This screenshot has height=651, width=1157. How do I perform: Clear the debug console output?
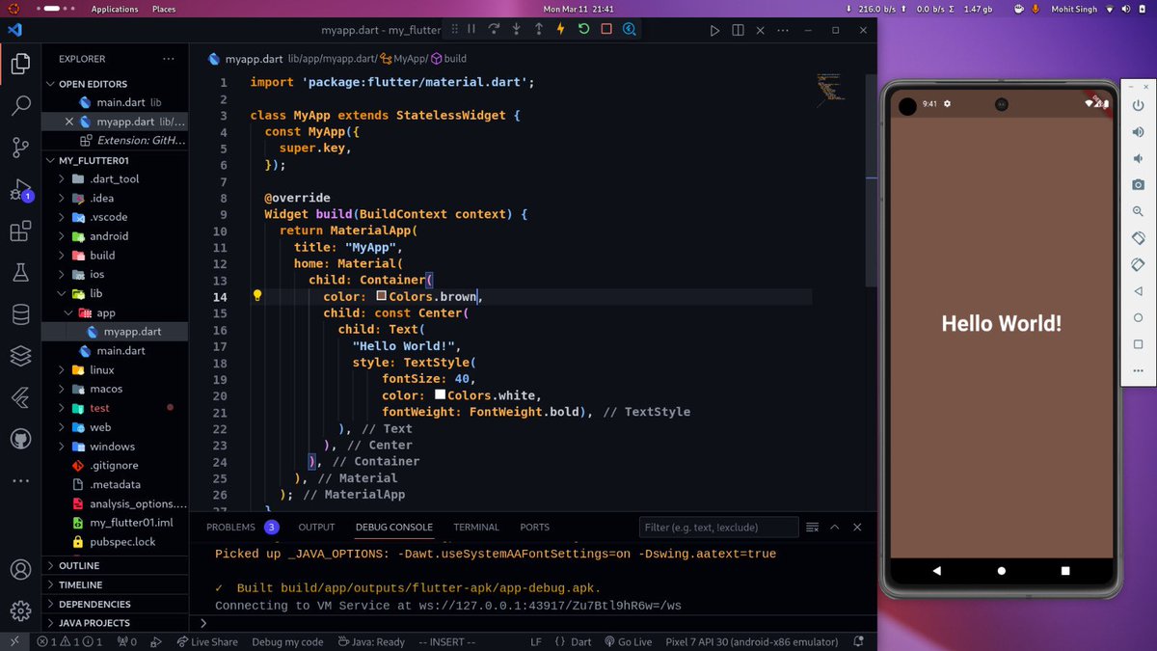click(812, 527)
